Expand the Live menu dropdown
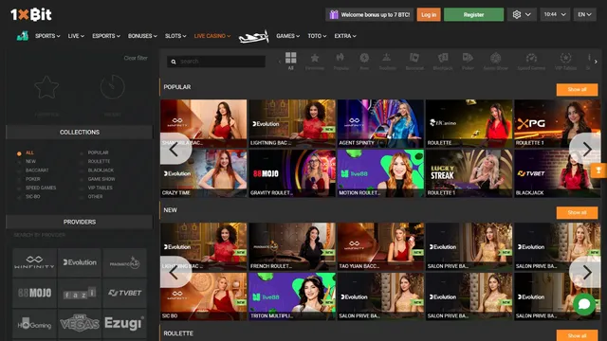The height and width of the screenshot is (341, 607). pyautogui.click(x=76, y=36)
